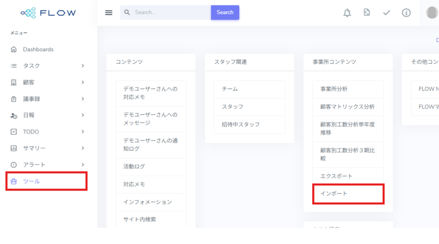
Task: Expand the 議事録 sidebar submenu
Action: [83, 99]
